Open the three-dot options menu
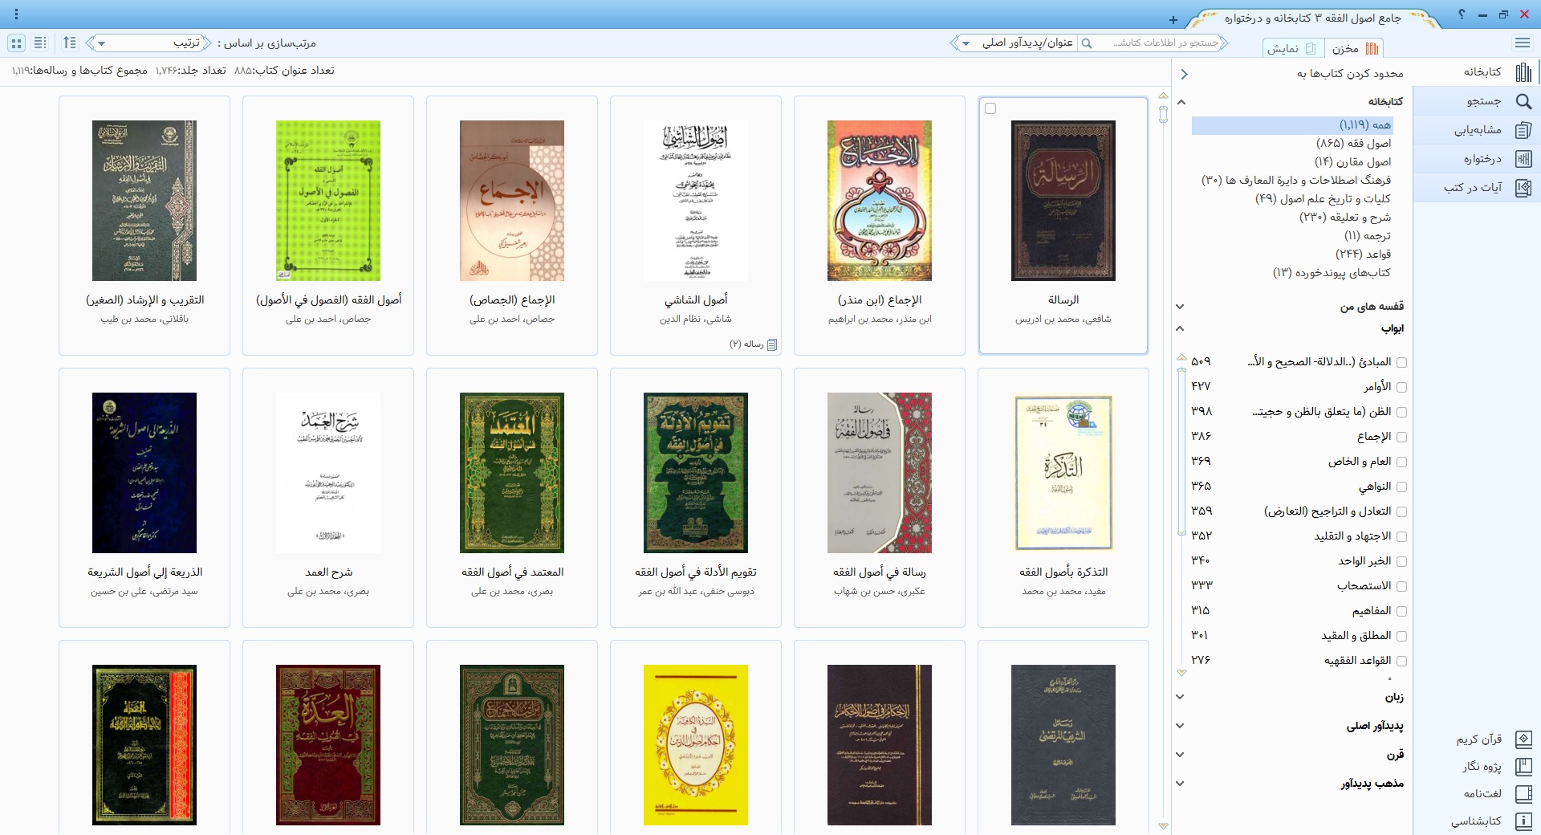 click(16, 14)
